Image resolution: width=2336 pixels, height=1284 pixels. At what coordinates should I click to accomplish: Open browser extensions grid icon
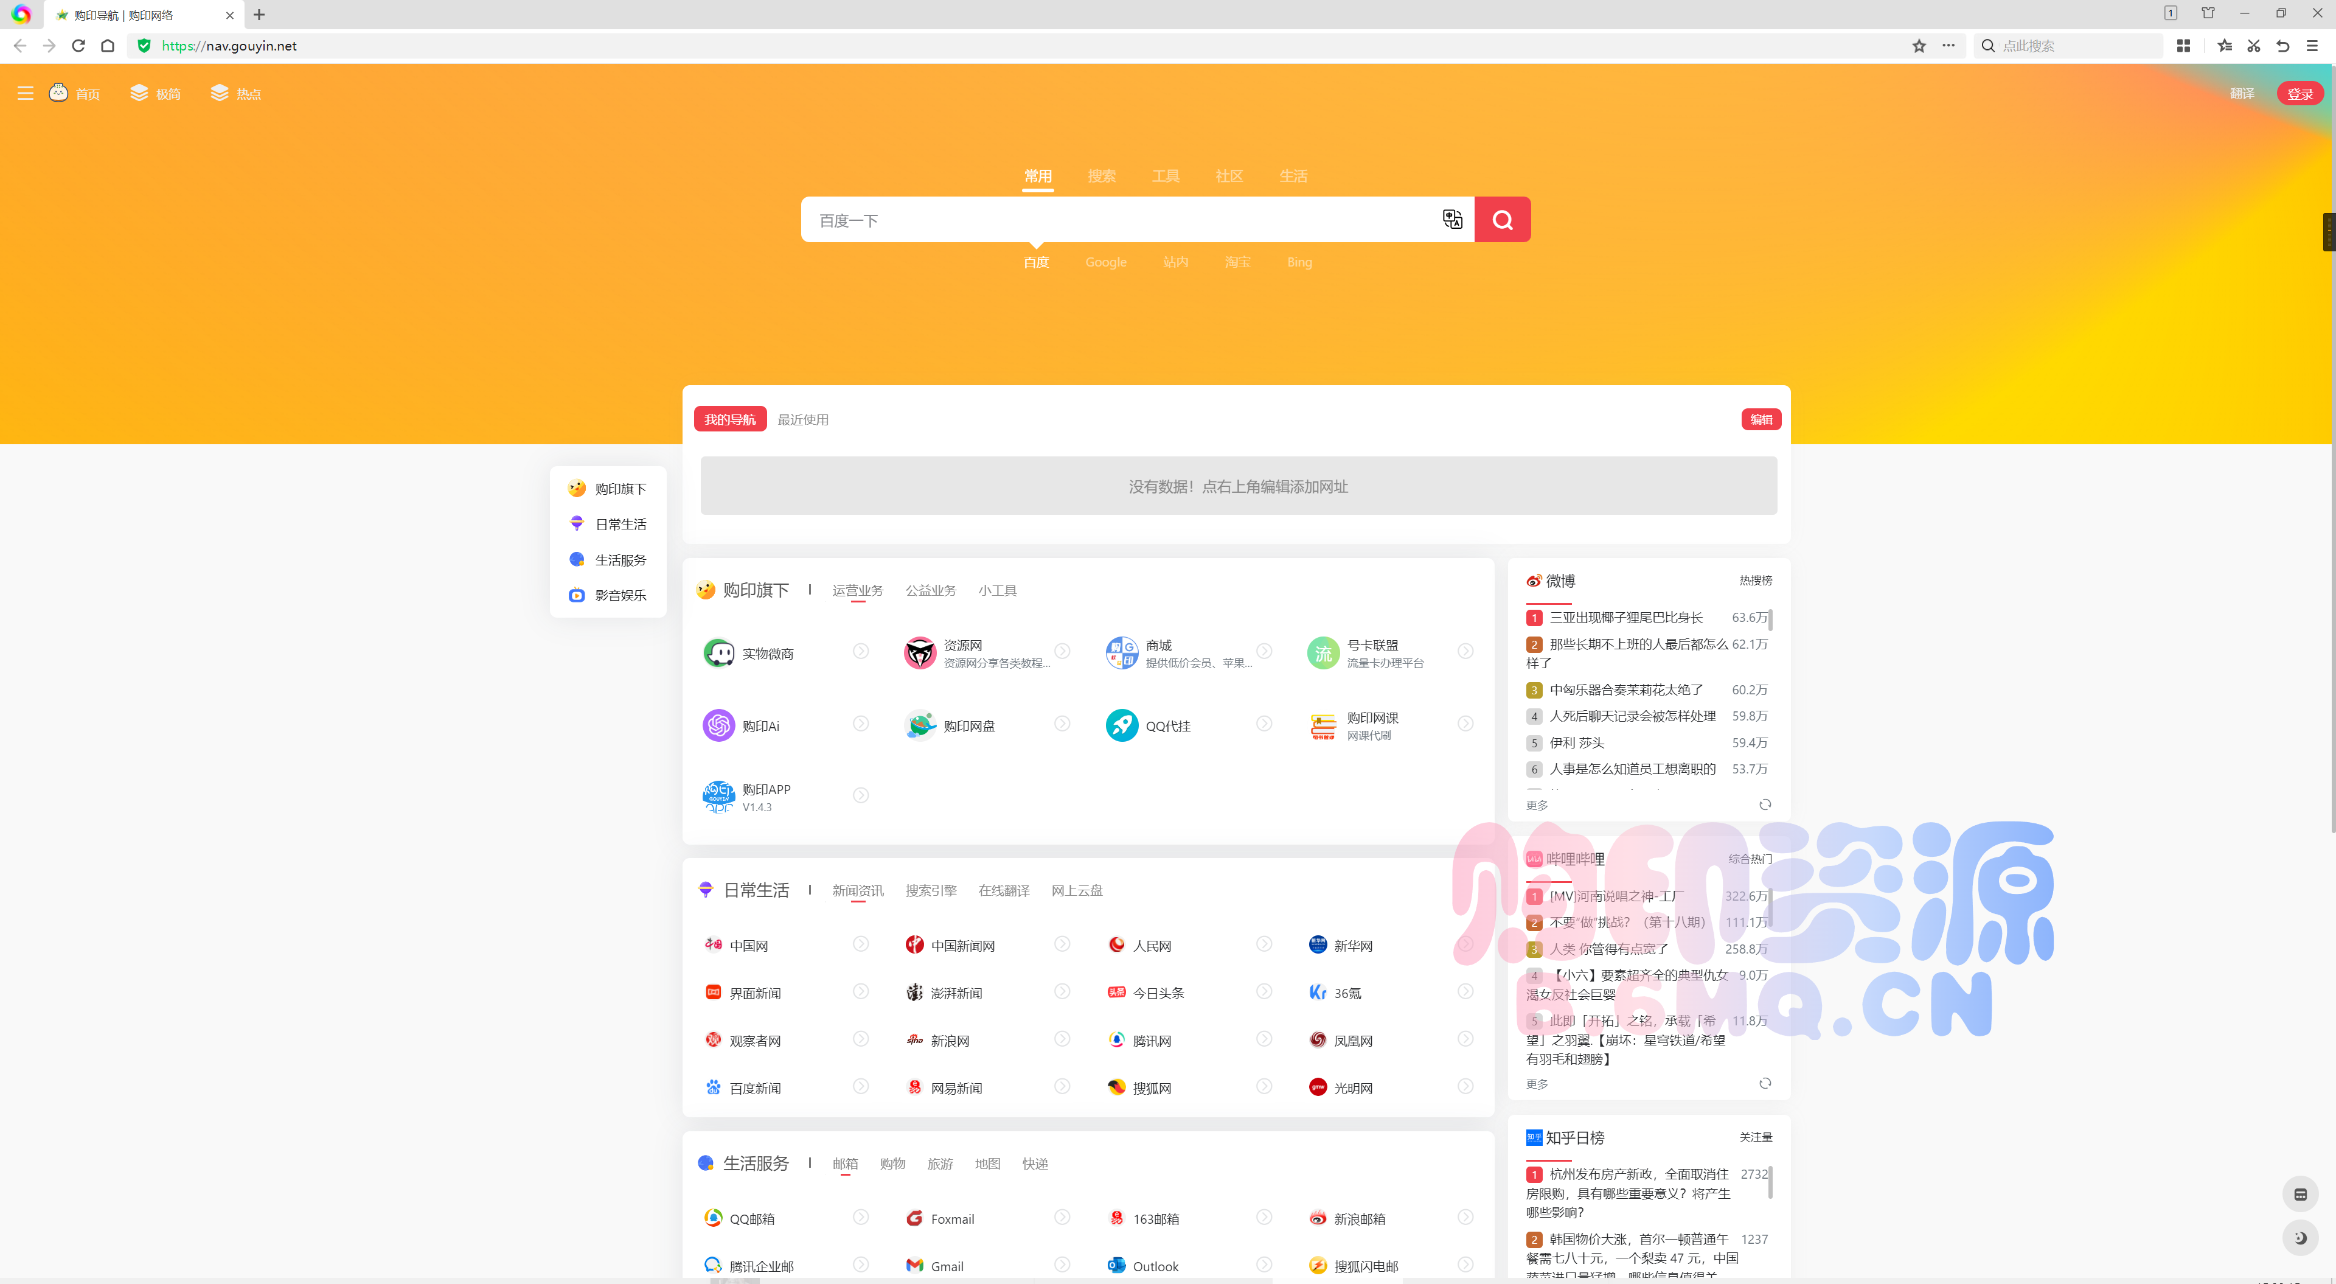(2184, 46)
